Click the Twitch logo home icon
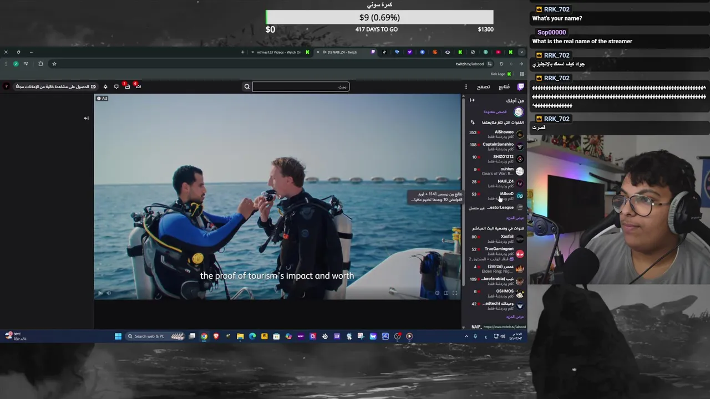This screenshot has height=399, width=710. click(x=520, y=86)
